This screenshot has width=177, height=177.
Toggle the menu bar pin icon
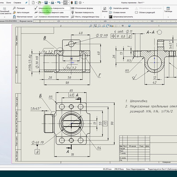point(26,3)
